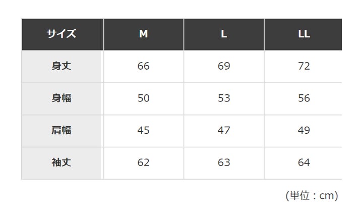363x223 pixels.
Task: Click the 62 sleeve length value
Action: (144, 162)
